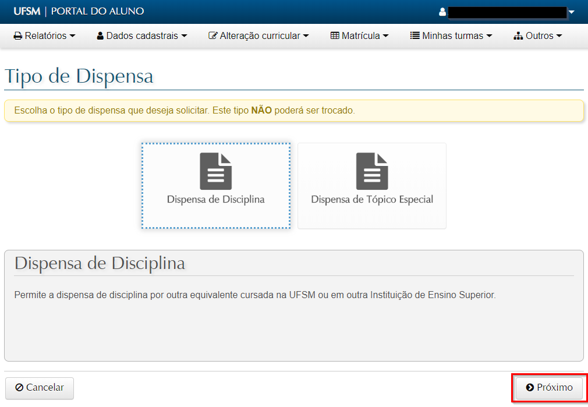
Task: Click the list icon beside Minhas turmas
Action: click(415, 36)
